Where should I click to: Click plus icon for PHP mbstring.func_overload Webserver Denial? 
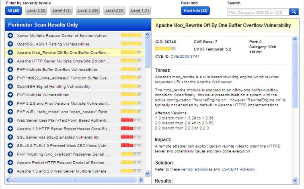[x=10, y=154]
